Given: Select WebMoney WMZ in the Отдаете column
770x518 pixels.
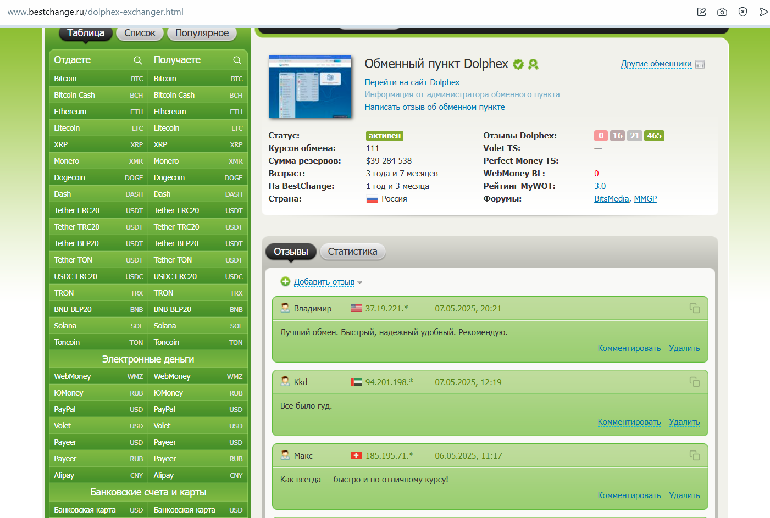Looking at the screenshot, I should click(98, 376).
